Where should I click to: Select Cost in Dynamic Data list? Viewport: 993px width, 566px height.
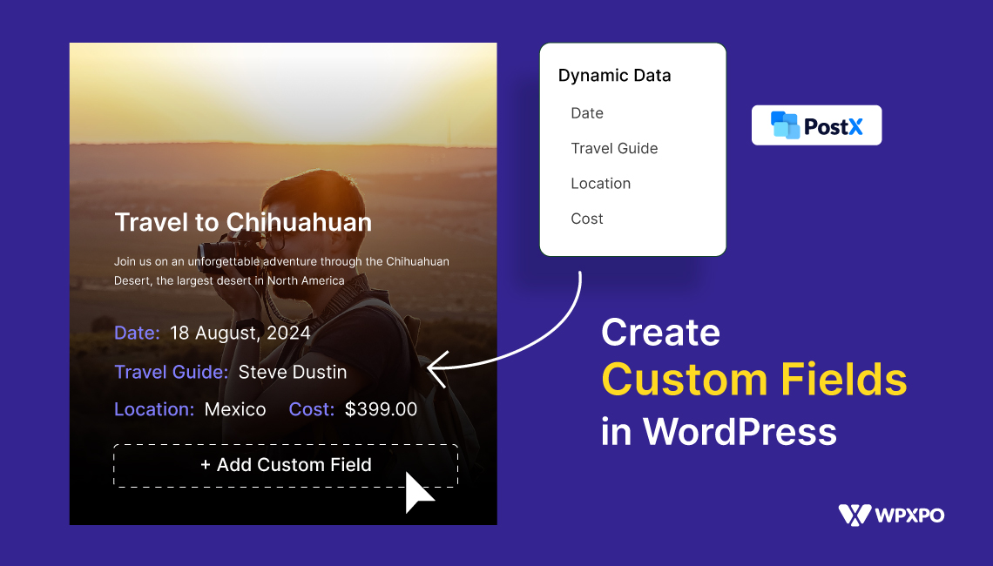coord(587,219)
